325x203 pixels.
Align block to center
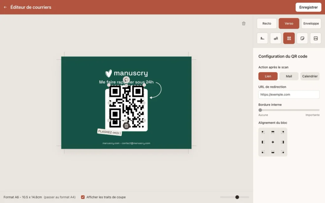[x=273, y=142]
